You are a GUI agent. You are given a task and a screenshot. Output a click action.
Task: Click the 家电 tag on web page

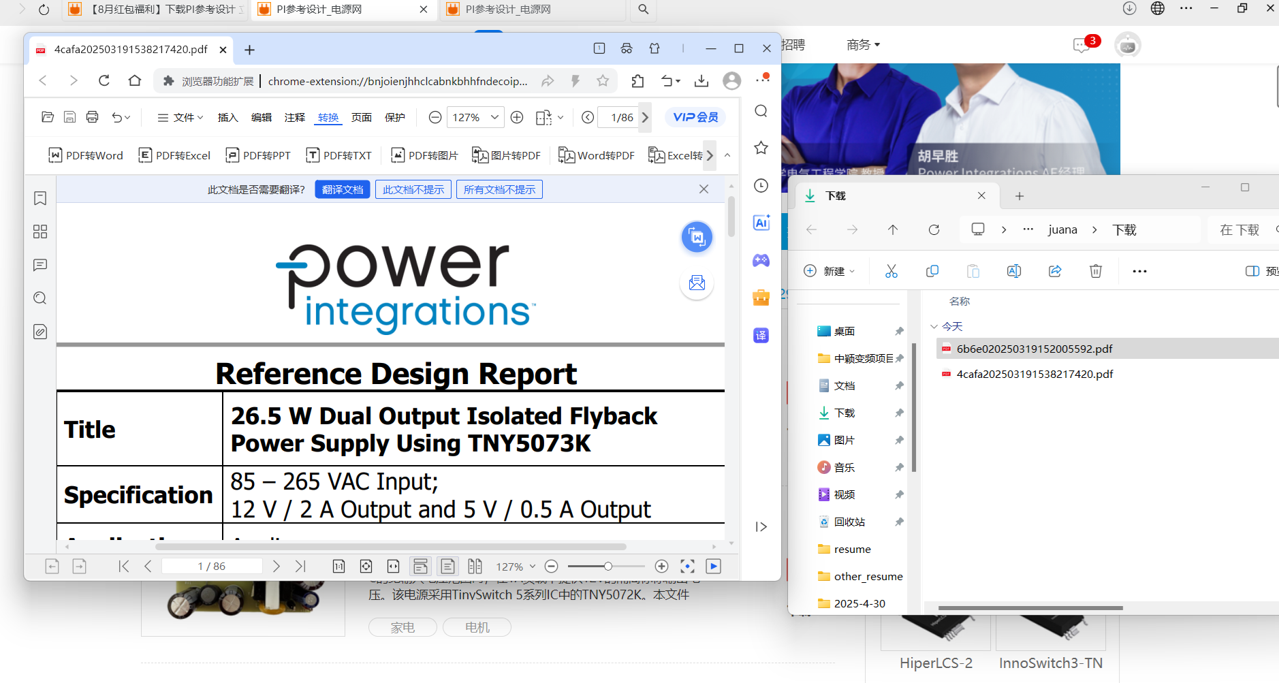[x=402, y=627]
